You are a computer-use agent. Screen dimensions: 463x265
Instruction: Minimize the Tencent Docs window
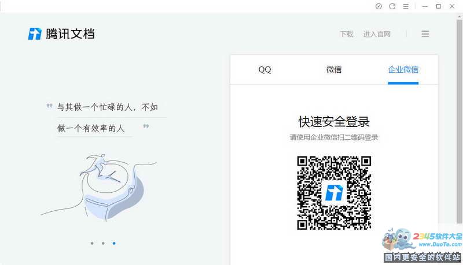tap(425, 6)
